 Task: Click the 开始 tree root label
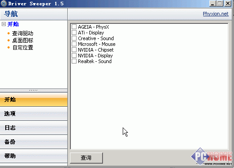click(x=13, y=24)
